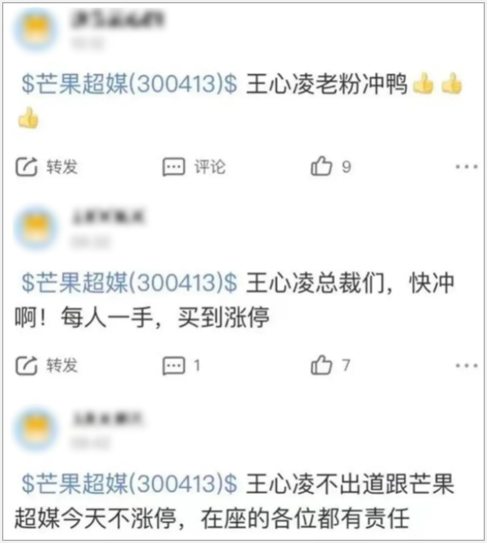Open the third poster's avatar

[x=36, y=429]
